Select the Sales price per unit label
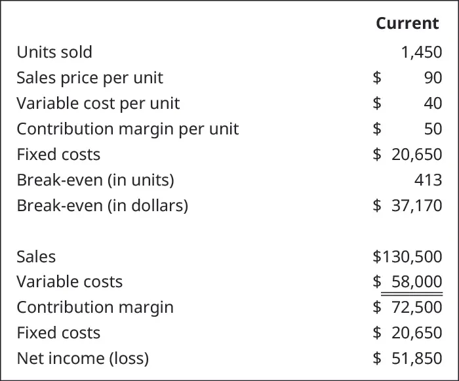The image size is (459, 381). click(x=90, y=77)
